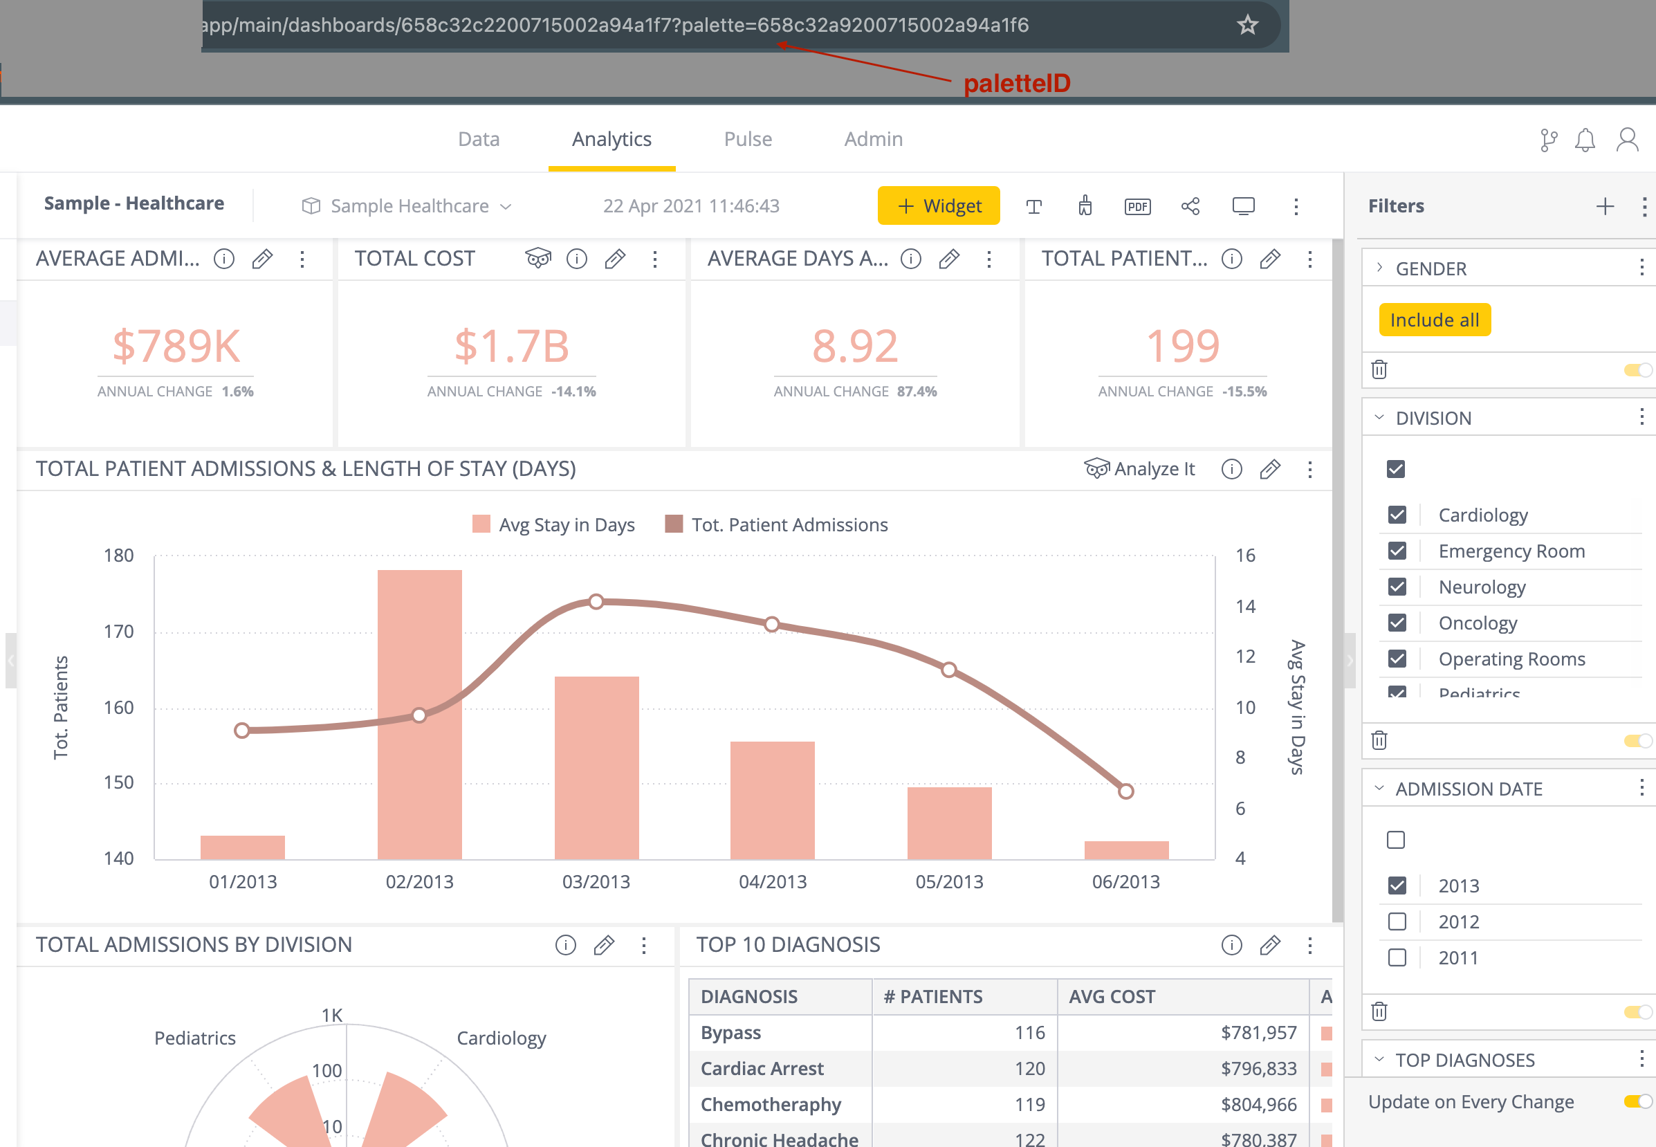
Task: Collapse the DIVISION filter section
Action: (x=1379, y=418)
